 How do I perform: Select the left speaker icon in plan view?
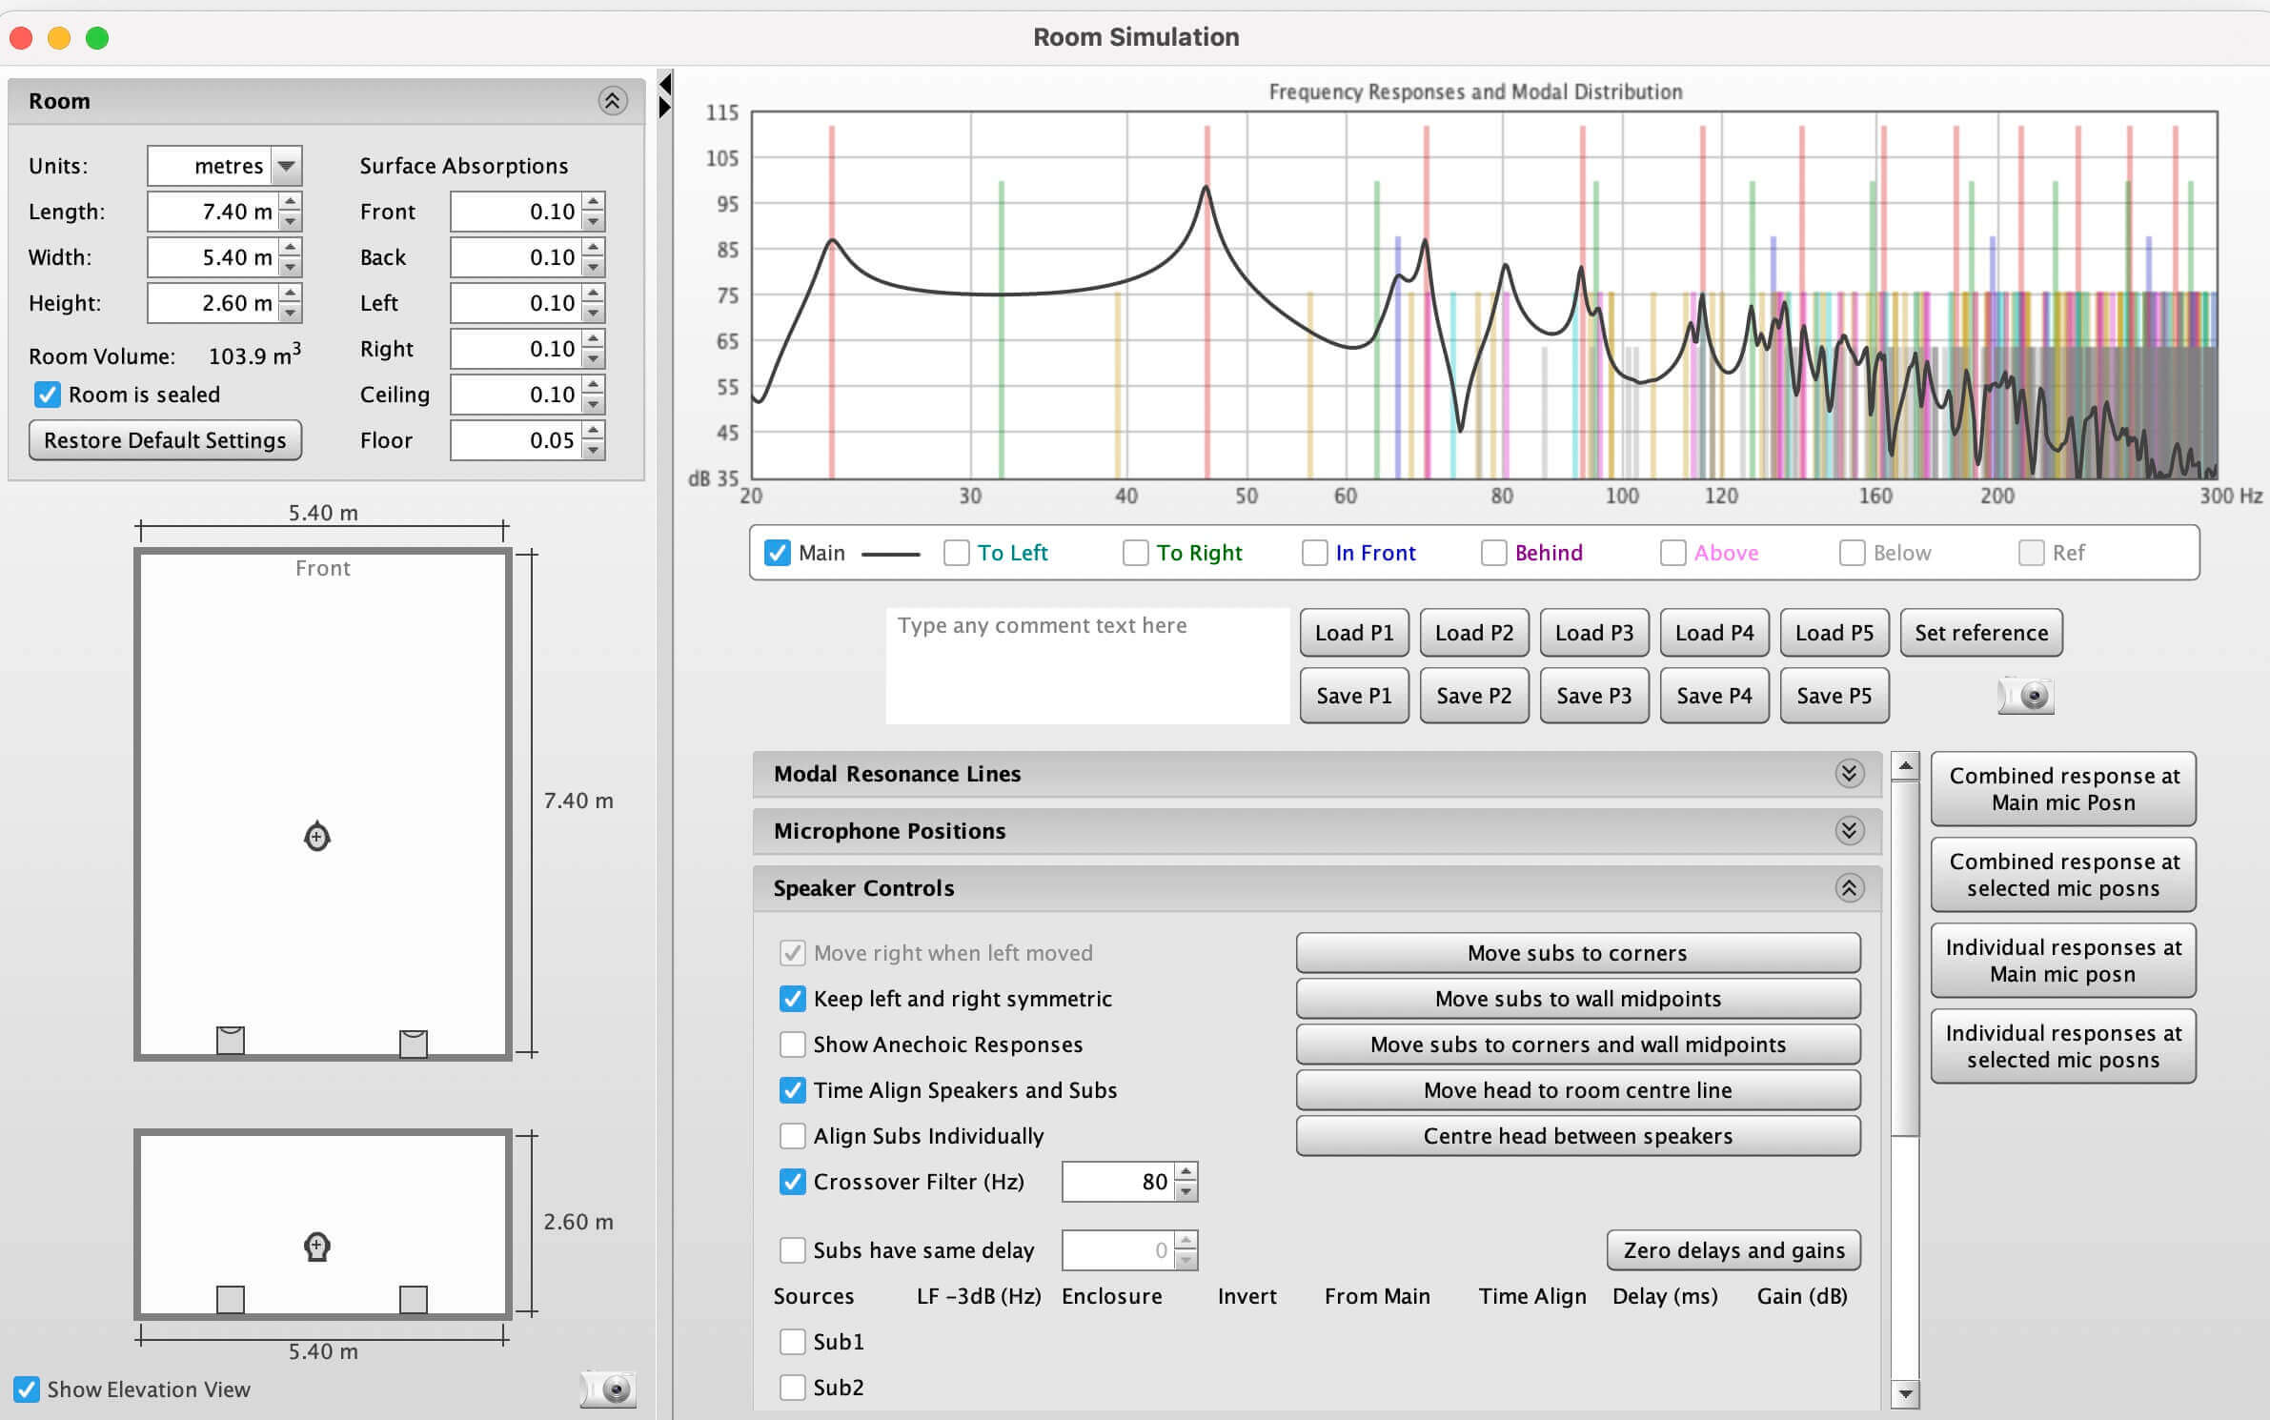[x=231, y=1040]
